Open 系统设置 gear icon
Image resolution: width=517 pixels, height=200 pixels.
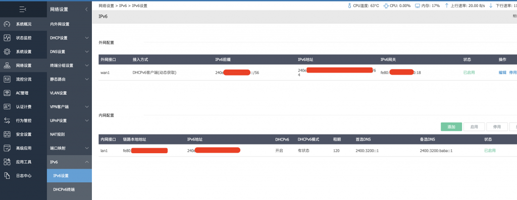point(7,52)
